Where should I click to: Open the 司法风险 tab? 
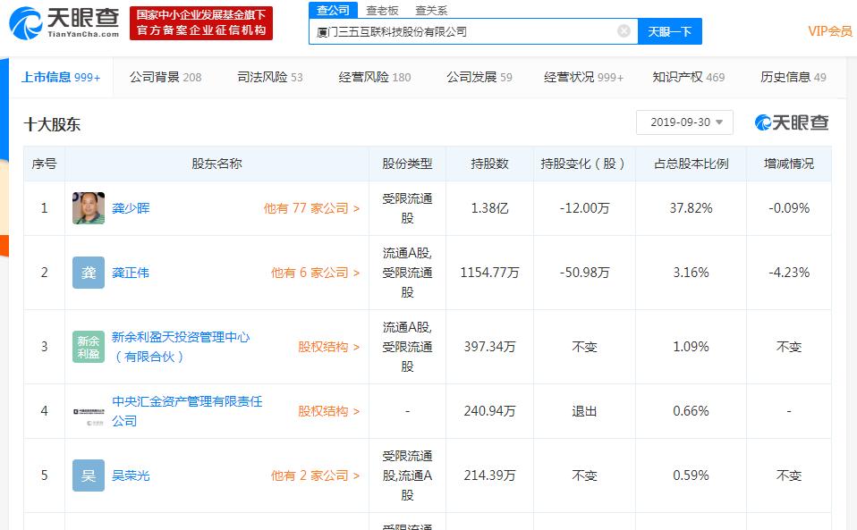(270, 77)
